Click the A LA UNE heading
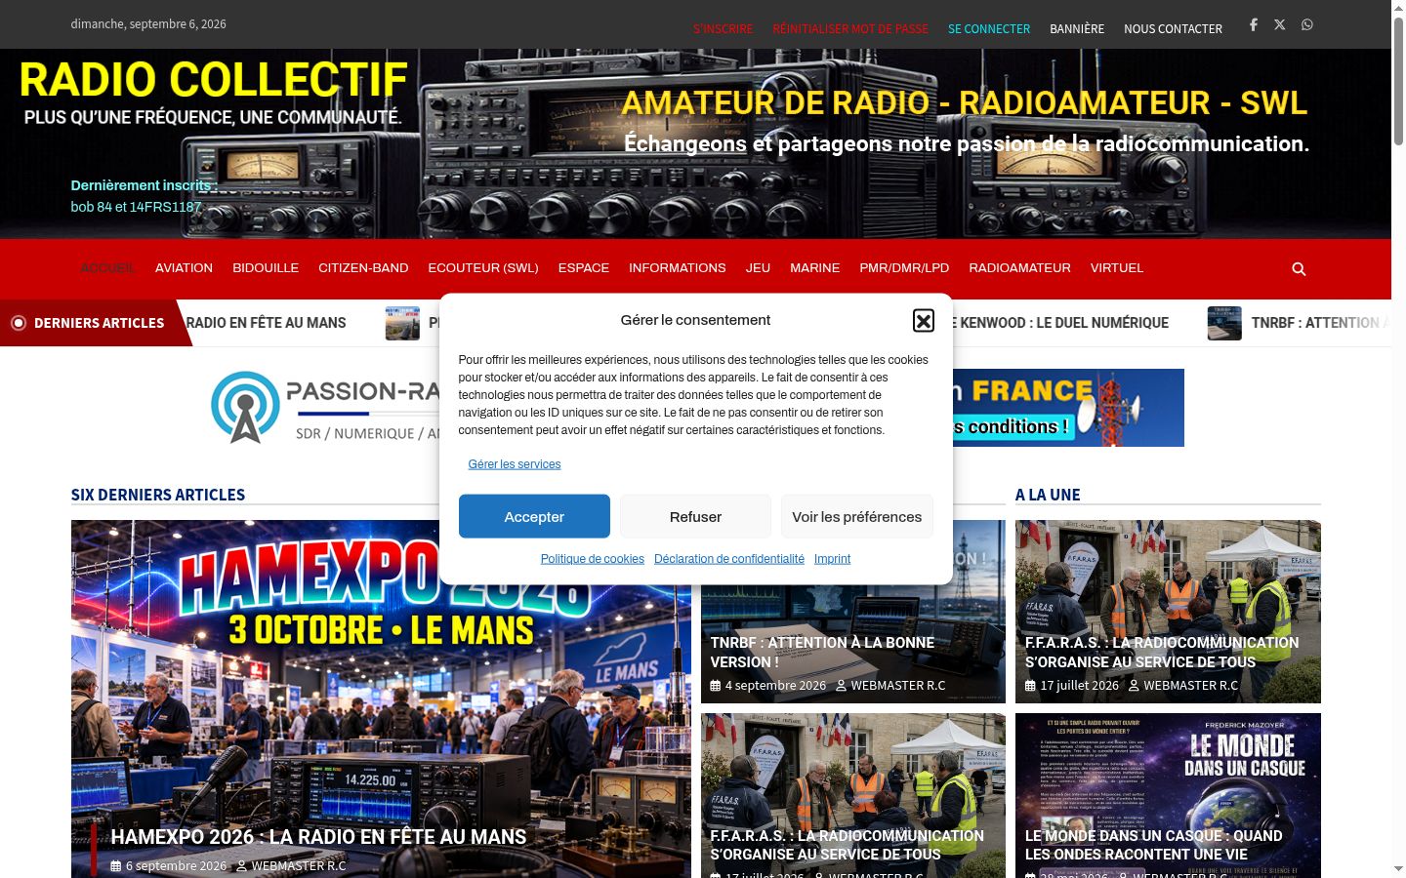 [1048, 495]
